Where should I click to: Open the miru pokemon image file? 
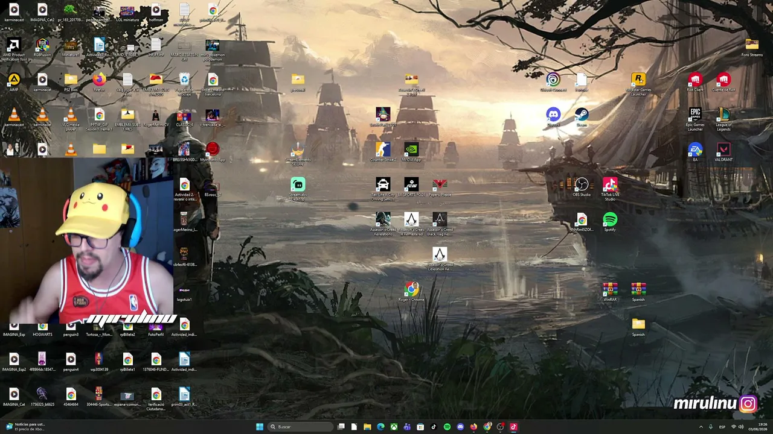click(x=213, y=50)
